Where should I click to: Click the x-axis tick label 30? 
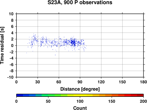(x=38, y=82)
